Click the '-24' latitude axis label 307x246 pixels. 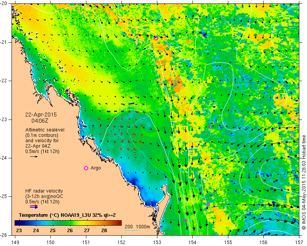[x=4, y=158]
